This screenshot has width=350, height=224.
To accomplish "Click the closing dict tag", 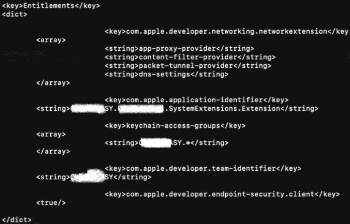I will click(17, 220).
